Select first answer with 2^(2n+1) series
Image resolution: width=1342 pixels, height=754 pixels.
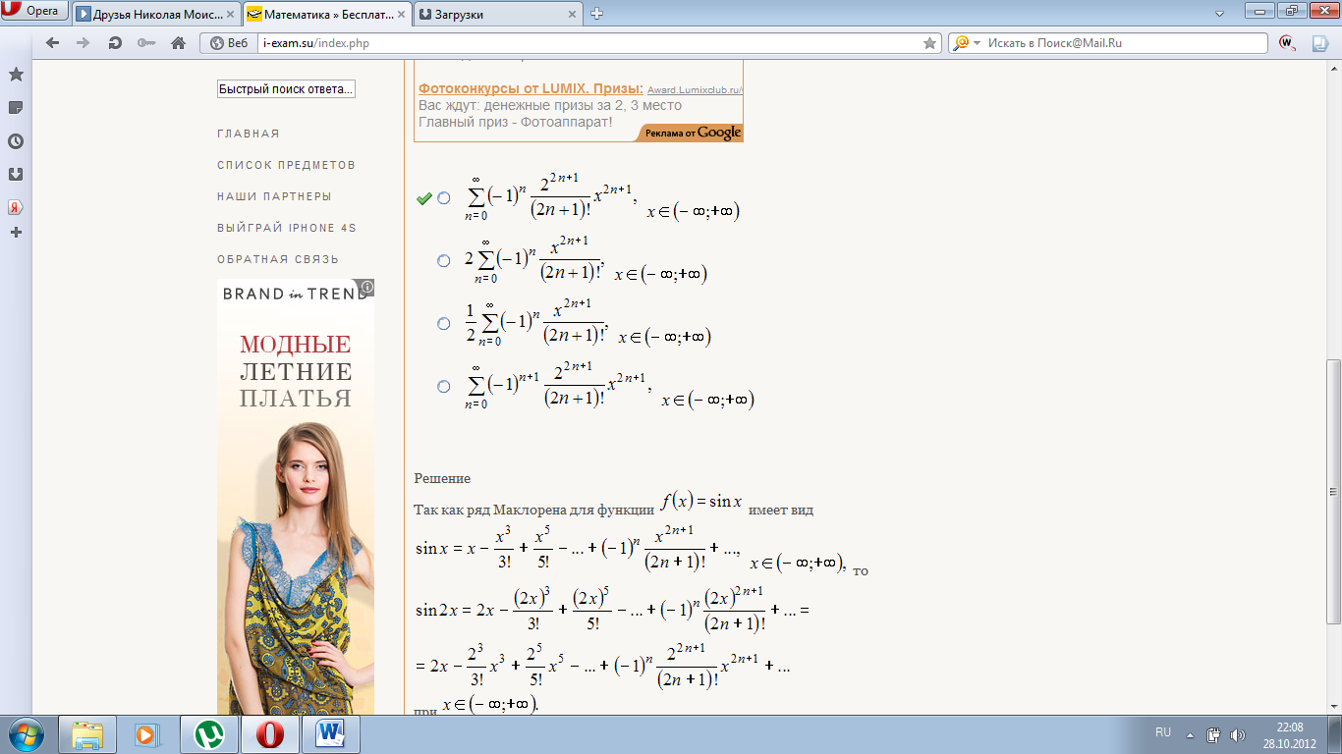[444, 198]
